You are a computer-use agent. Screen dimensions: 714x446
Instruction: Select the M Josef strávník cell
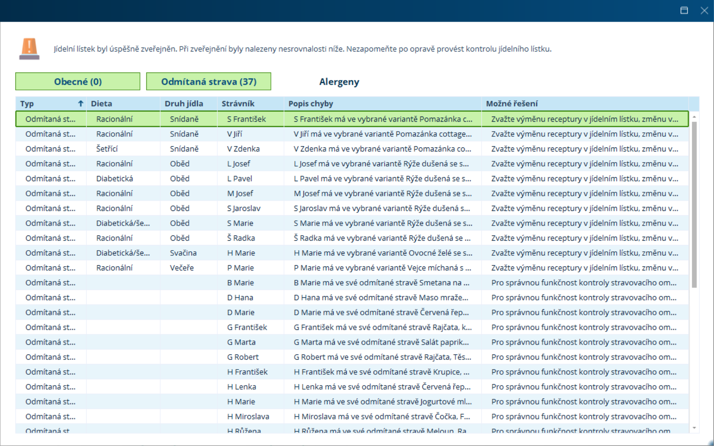251,193
